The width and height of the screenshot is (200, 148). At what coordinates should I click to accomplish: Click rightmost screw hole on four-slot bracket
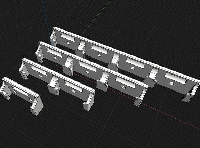(171, 84)
